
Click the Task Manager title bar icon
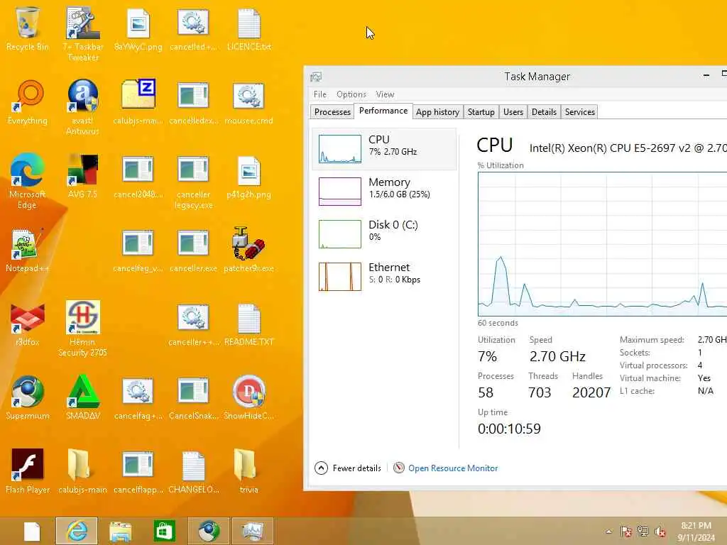coord(316,77)
